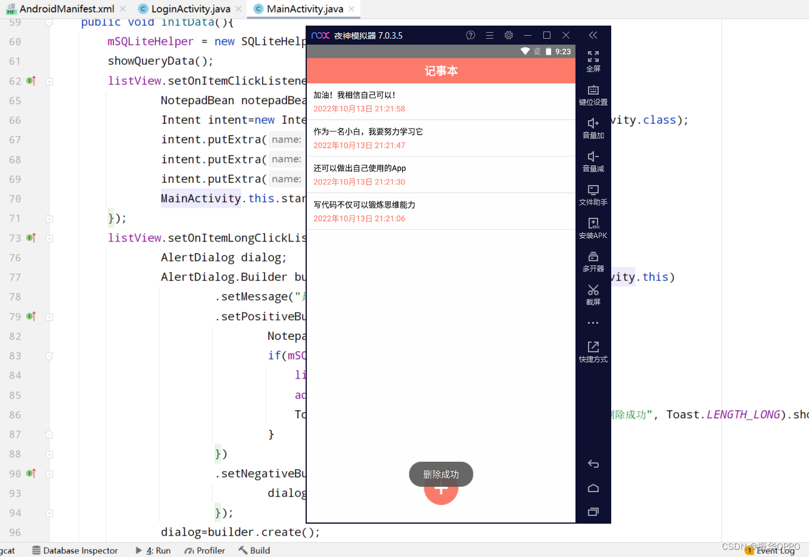Screen dimensions: 809x557
Task: Open the AndroidManifest.xml editor tab
Action: [60, 9]
